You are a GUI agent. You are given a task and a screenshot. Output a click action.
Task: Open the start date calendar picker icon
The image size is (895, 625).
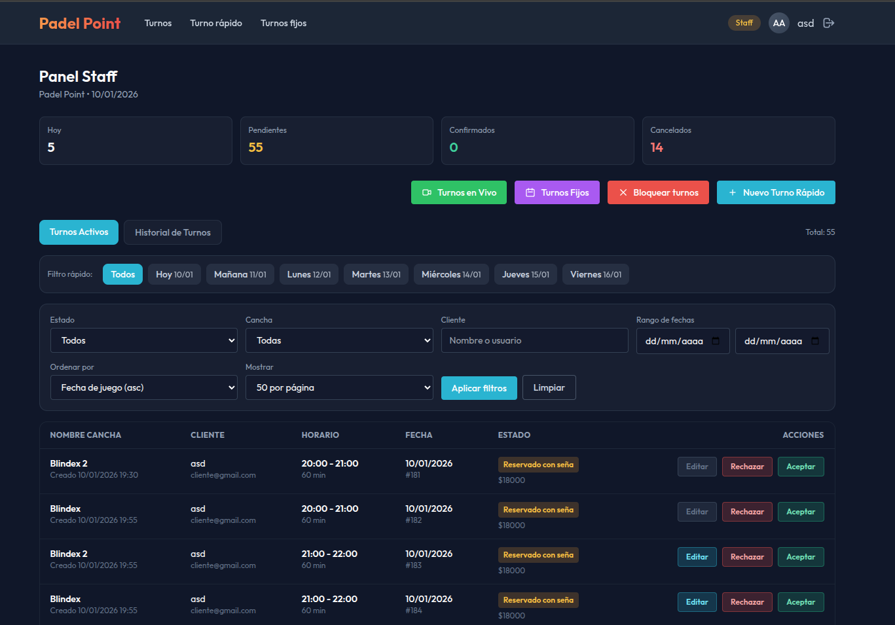[716, 341]
